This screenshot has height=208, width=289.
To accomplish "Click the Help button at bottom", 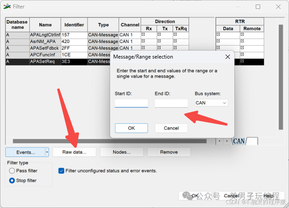I will (x=268, y=196).
